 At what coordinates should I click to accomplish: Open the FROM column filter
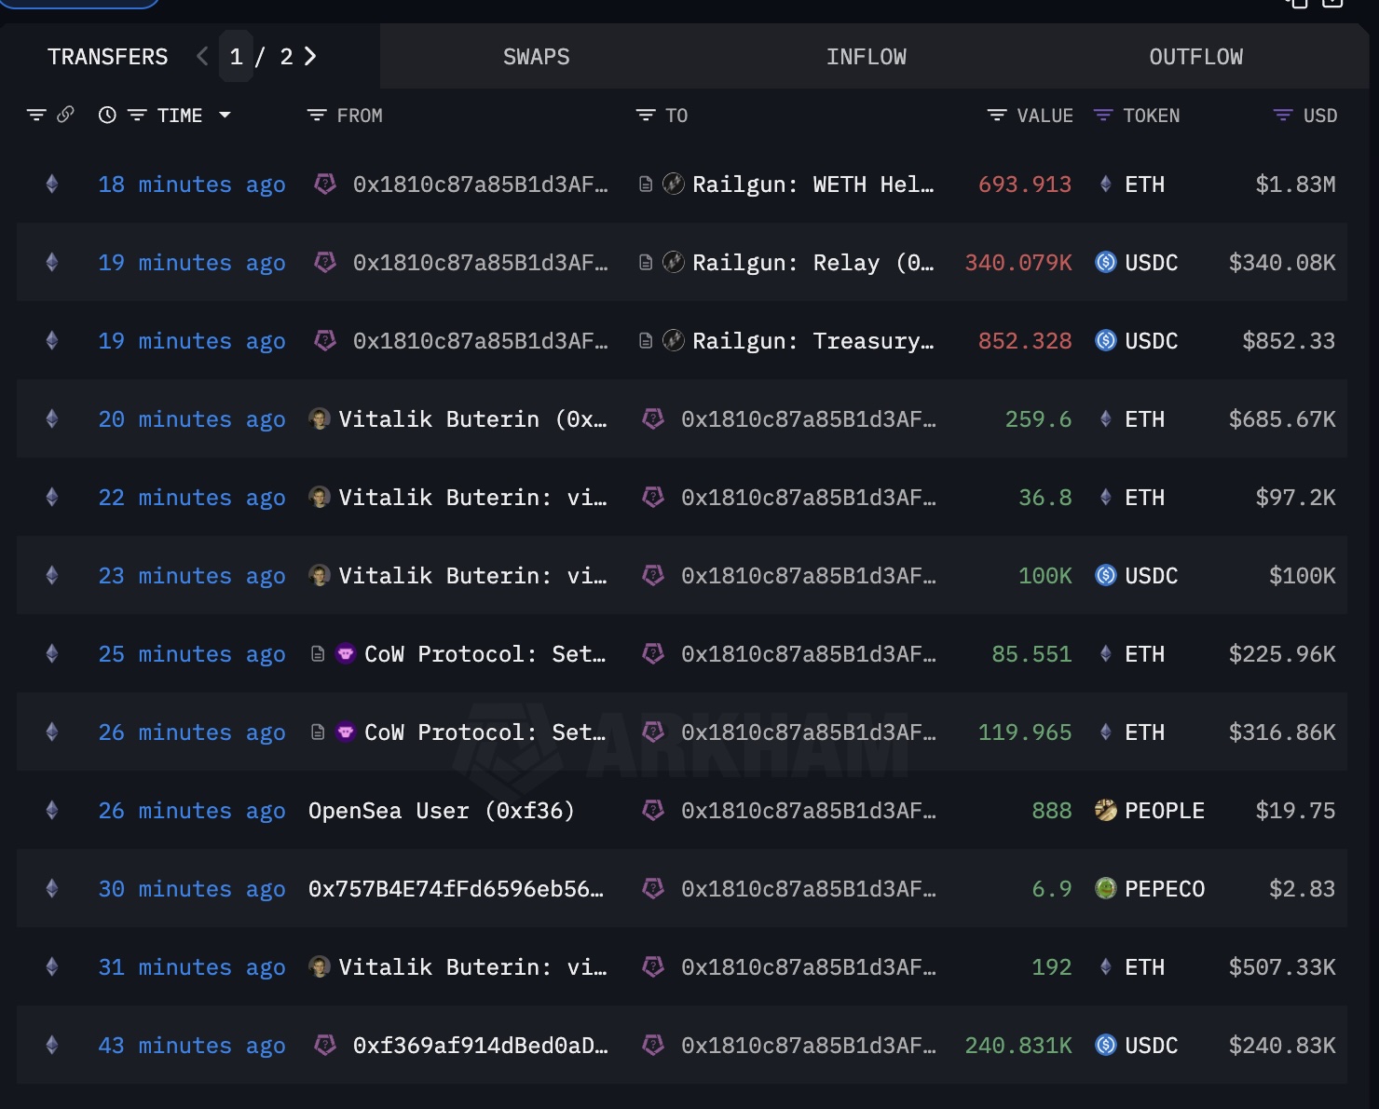coord(317,116)
